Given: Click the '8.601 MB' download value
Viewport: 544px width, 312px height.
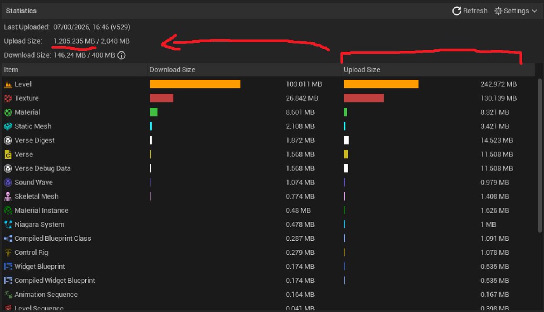Looking at the screenshot, I should pyautogui.click(x=300, y=112).
